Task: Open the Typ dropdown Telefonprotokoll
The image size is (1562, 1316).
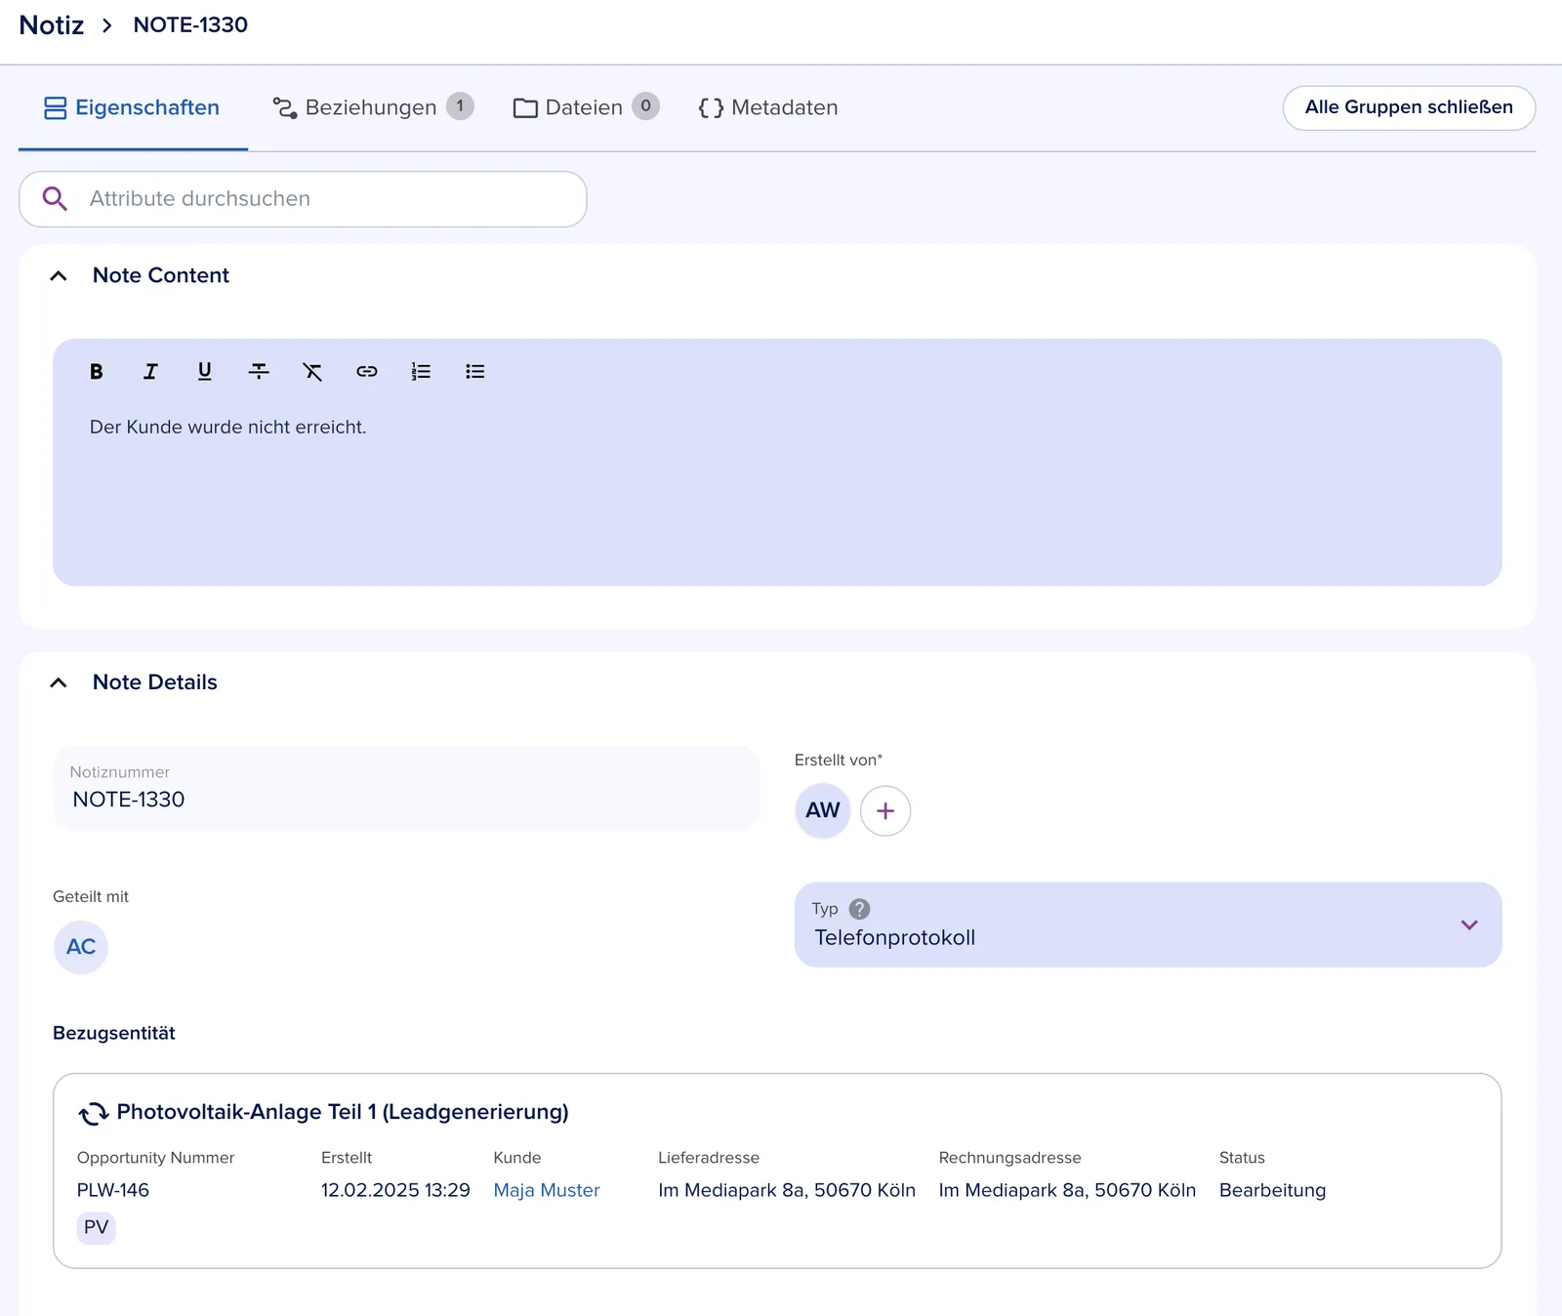Action: (1148, 925)
